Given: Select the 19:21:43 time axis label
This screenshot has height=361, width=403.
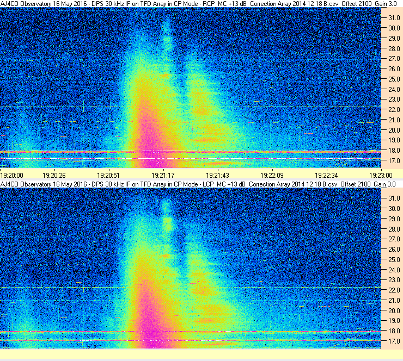Looking at the screenshot, I should point(217,176).
